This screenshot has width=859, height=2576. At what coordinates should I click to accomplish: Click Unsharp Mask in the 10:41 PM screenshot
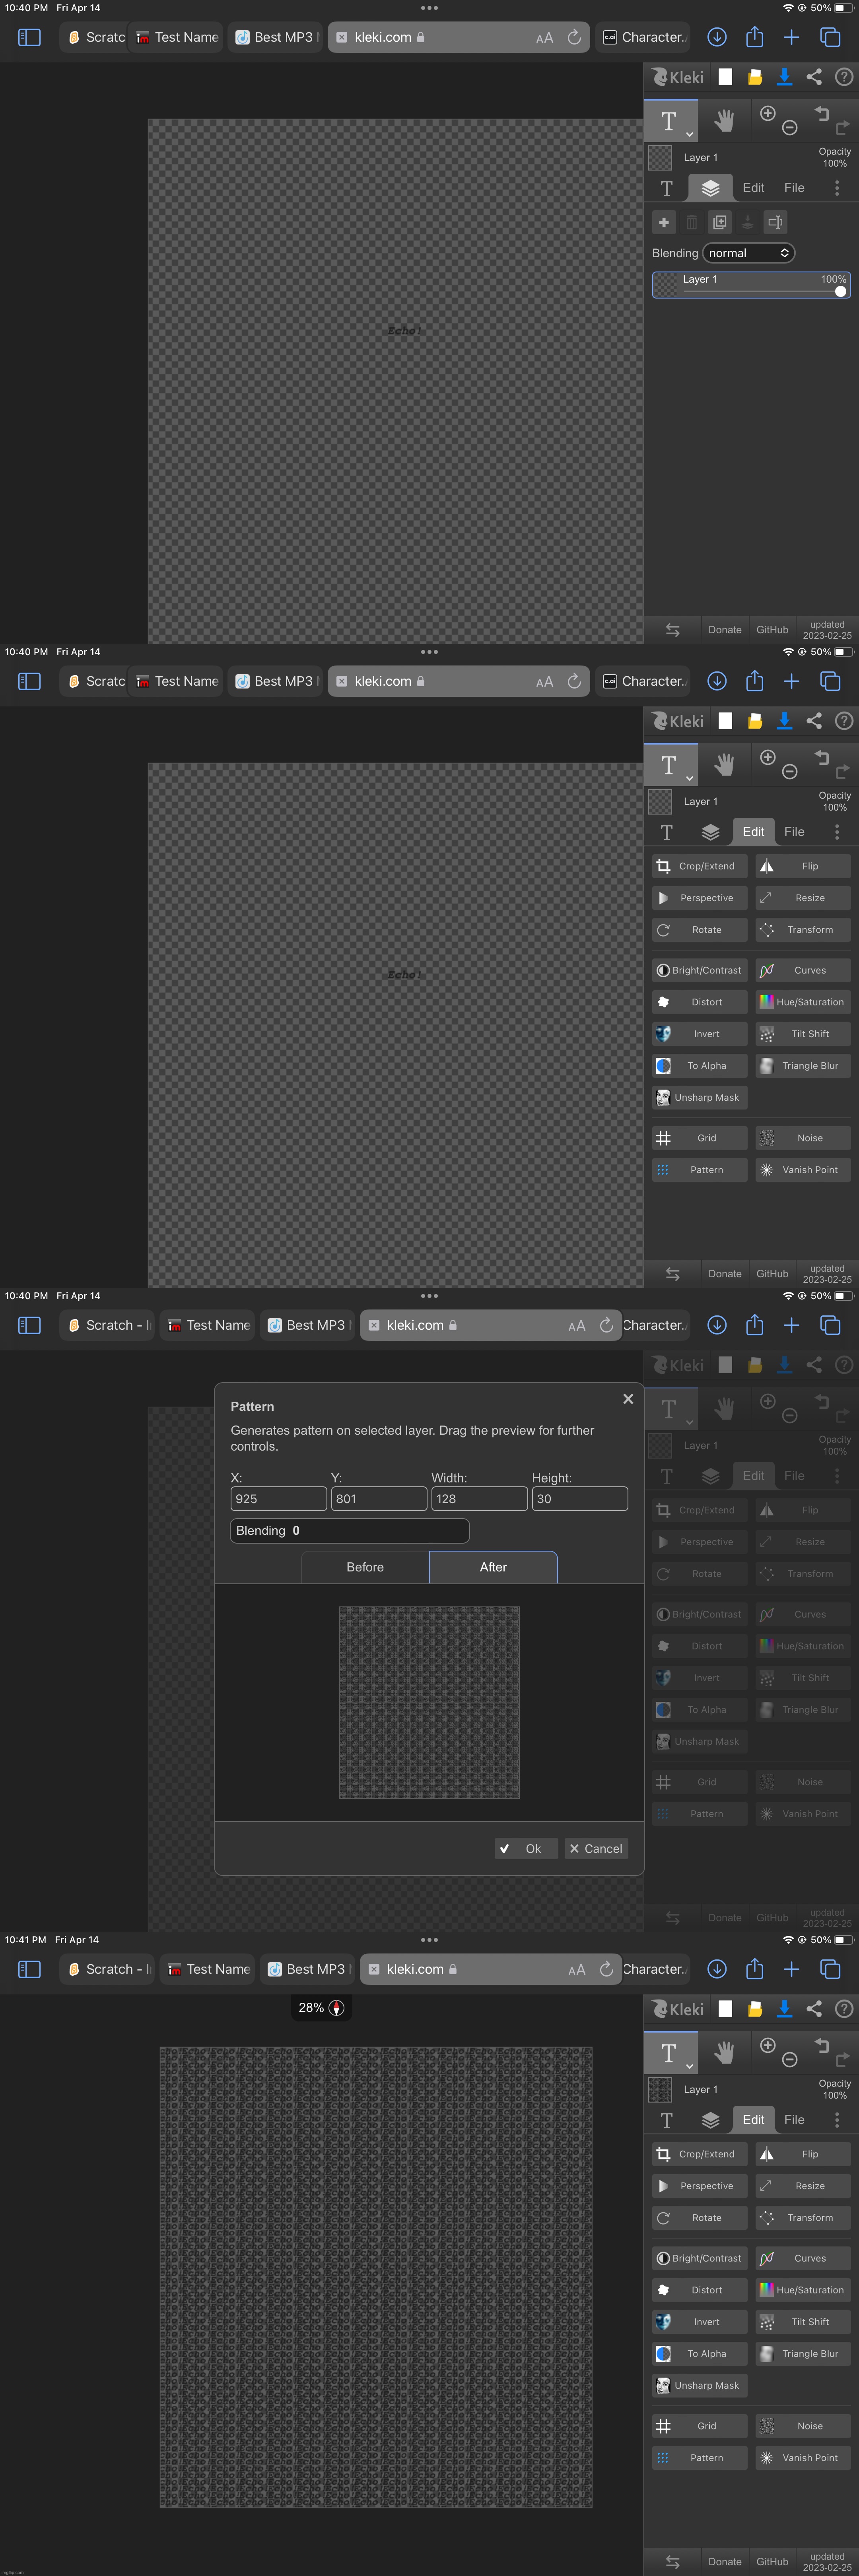[x=699, y=2386]
